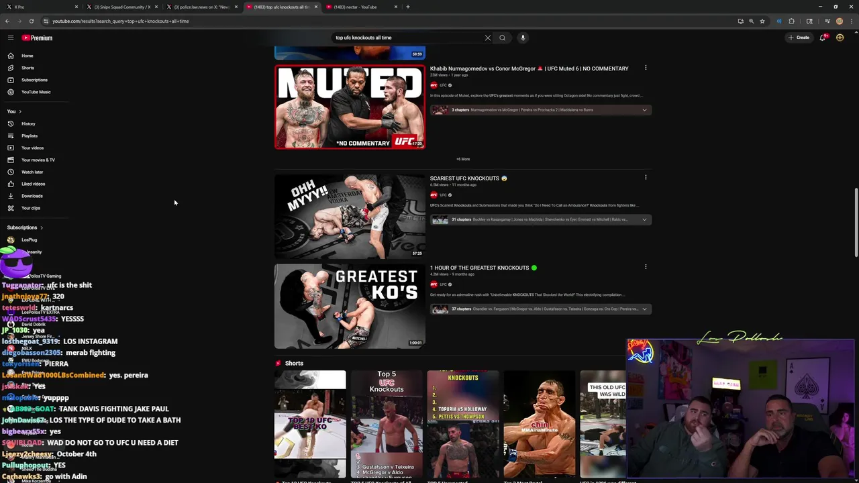Viewport: 859px width, 483px height.
Task: Open Scariest UFC Knockouts video thumbnail
Action: [x=350, y=217]
